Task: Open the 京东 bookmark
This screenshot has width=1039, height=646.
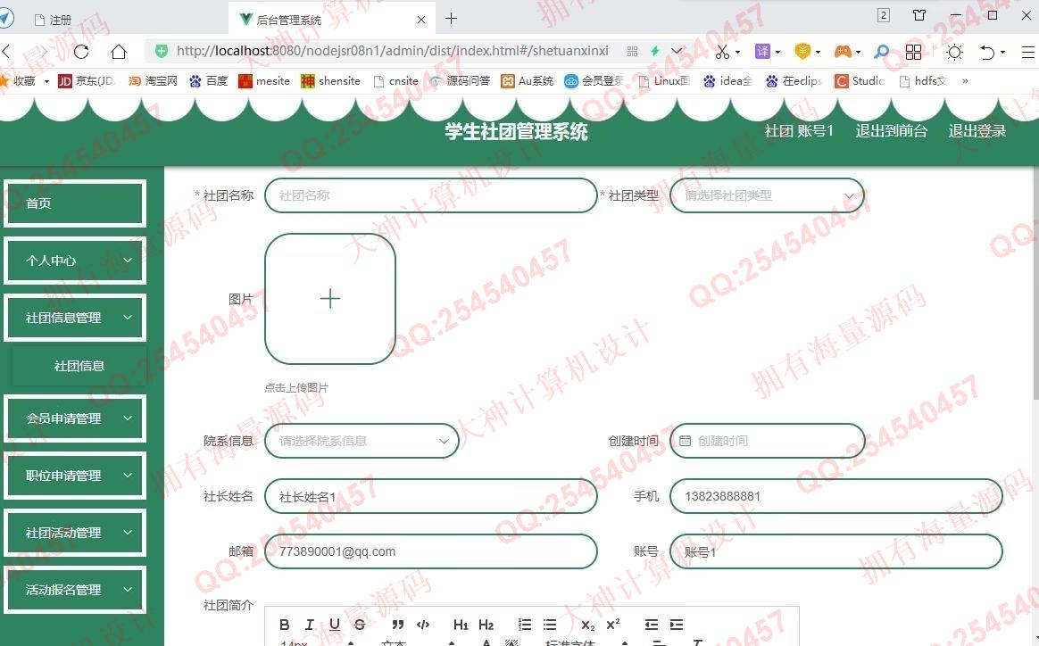Action: coord(86,81)
